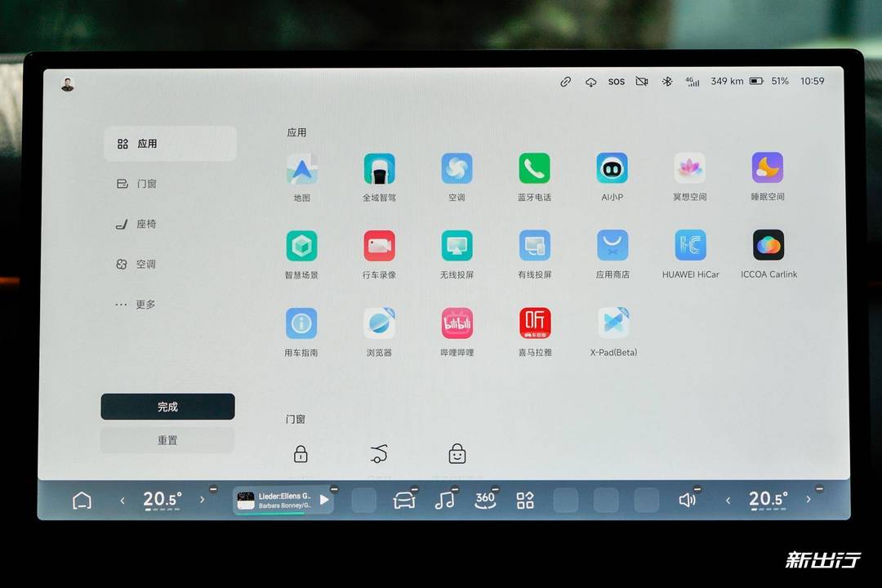Increase the right temperature with the right chevron

pyautogui.click(x=808, y=499)
